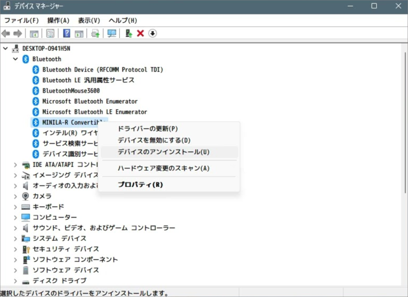
Task: Open the Properties sheet toolbar icon
Action: pyautogui.click(x=50, y=33)
